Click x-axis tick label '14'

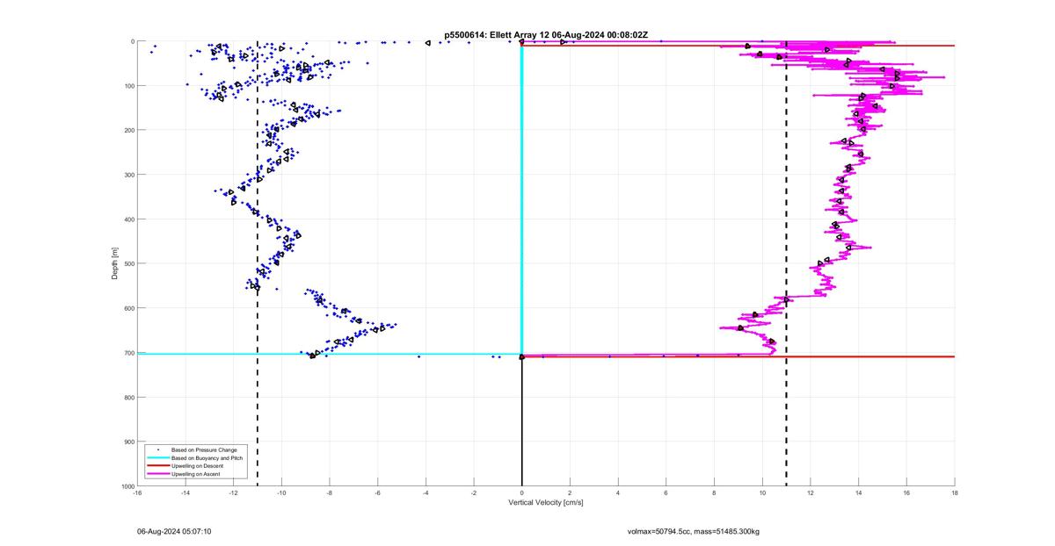(x=859, y=493)
